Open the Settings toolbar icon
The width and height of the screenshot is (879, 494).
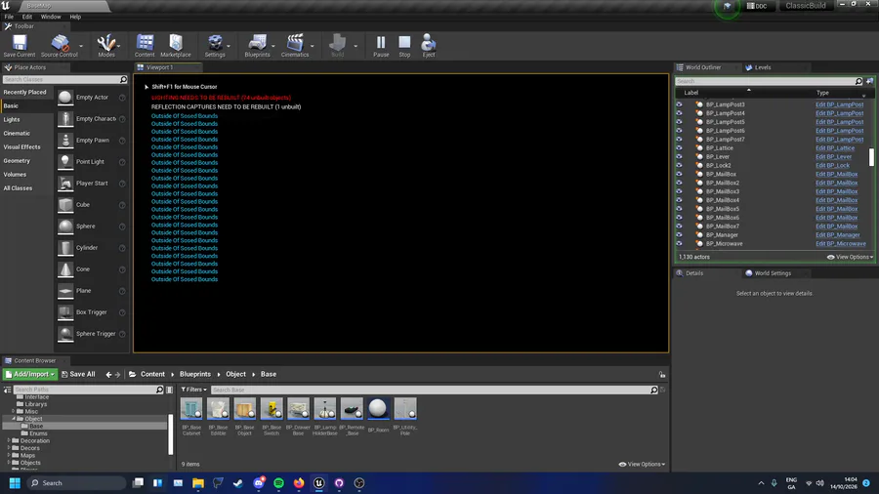(215, 45)
